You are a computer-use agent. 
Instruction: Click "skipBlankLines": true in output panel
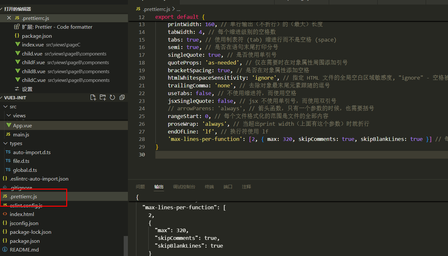pyautogui.click(x=189, y=246)
